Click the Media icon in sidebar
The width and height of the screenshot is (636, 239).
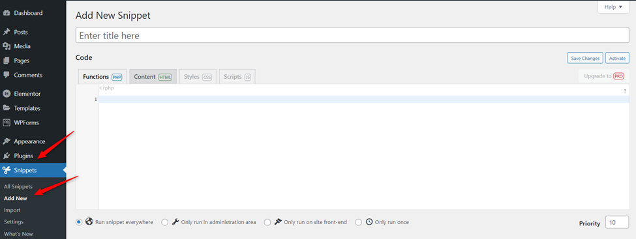(7, 46)
